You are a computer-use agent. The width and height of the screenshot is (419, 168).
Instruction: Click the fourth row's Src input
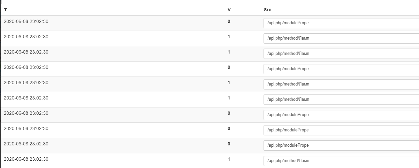pyautogui.click(x=340, y=69)
